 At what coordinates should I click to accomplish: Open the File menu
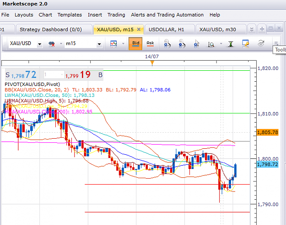[5, 15]
